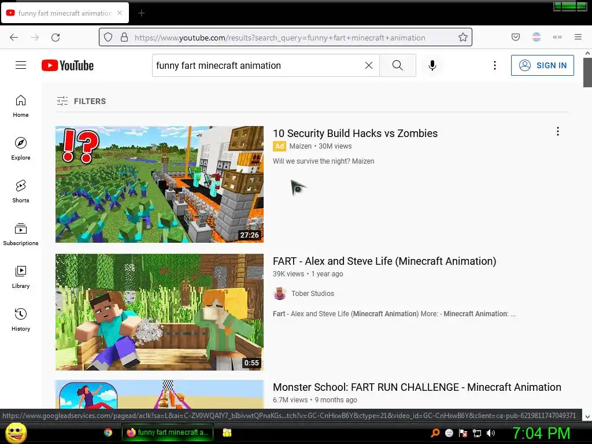592x444 pixels.
Task: Open the Alex and Steve fart thumbnail
Action: pyautogui.click(x=160, y=312)
